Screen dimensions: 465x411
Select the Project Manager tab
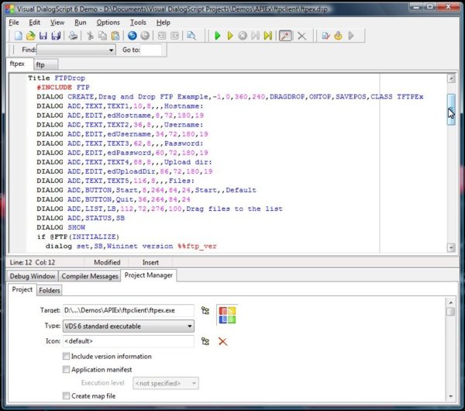pos(149,275)
